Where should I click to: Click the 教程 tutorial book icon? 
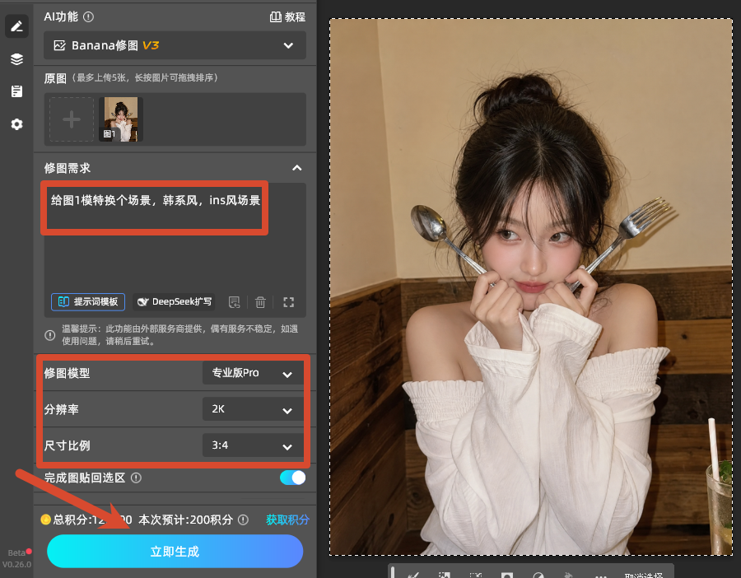(x=275, y=17)
